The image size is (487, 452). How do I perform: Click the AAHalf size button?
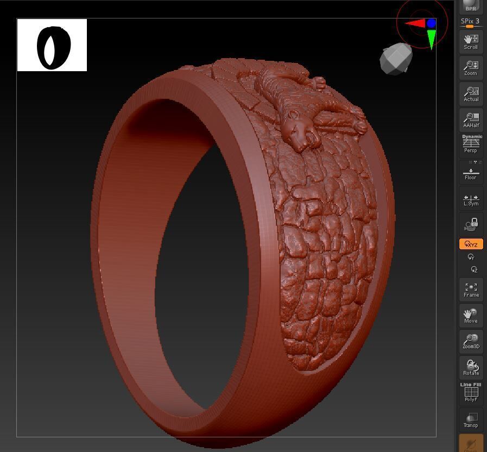[471, 120]
